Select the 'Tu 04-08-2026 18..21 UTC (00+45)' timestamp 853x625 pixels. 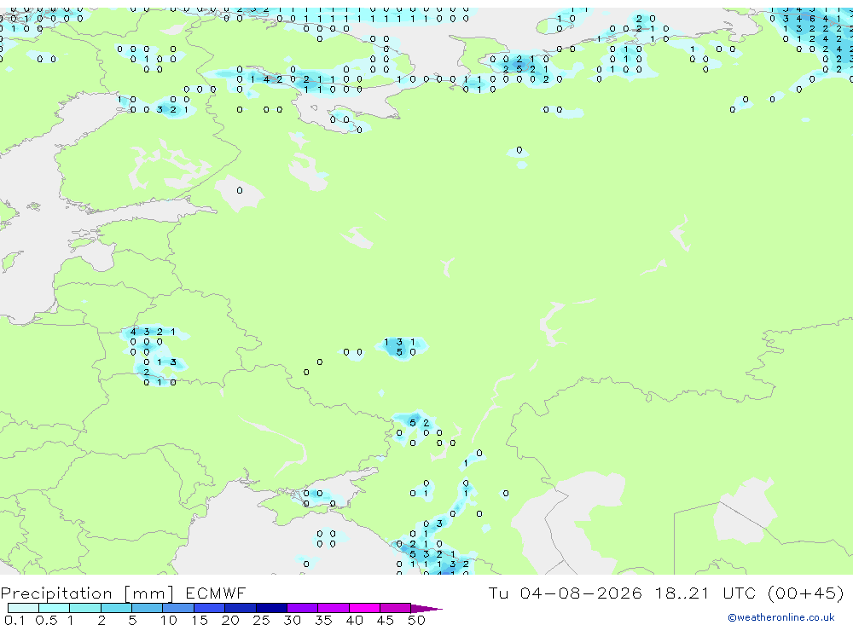(666, 593)
